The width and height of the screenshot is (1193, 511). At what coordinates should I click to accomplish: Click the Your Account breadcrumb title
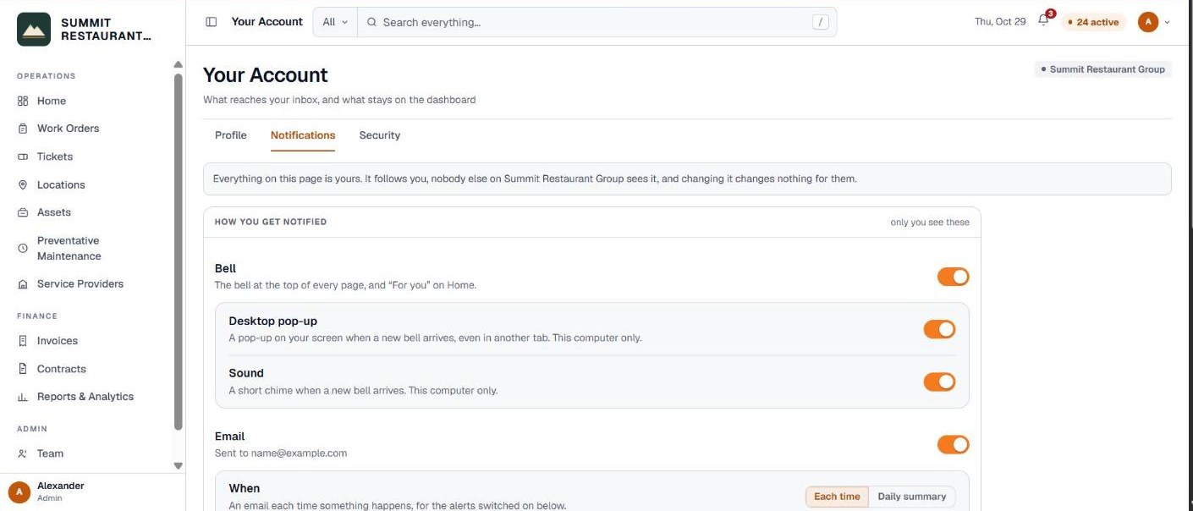[267, 22]
